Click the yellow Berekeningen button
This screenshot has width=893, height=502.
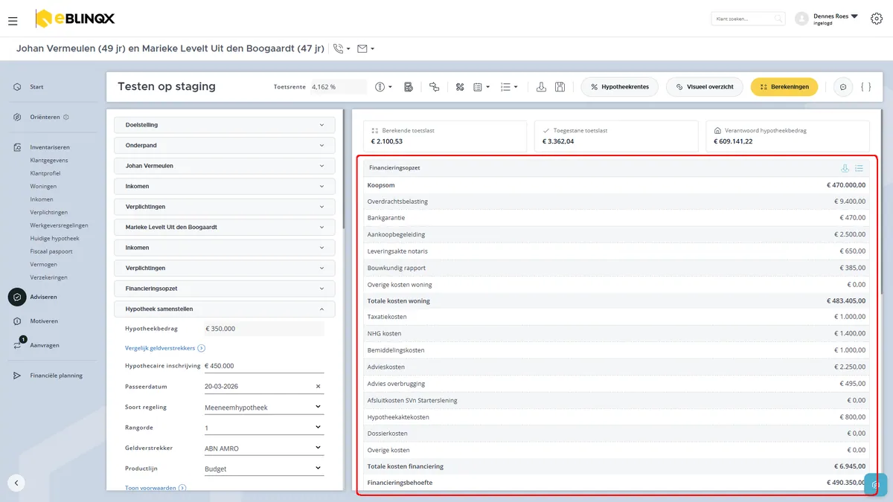click(784, 87)
